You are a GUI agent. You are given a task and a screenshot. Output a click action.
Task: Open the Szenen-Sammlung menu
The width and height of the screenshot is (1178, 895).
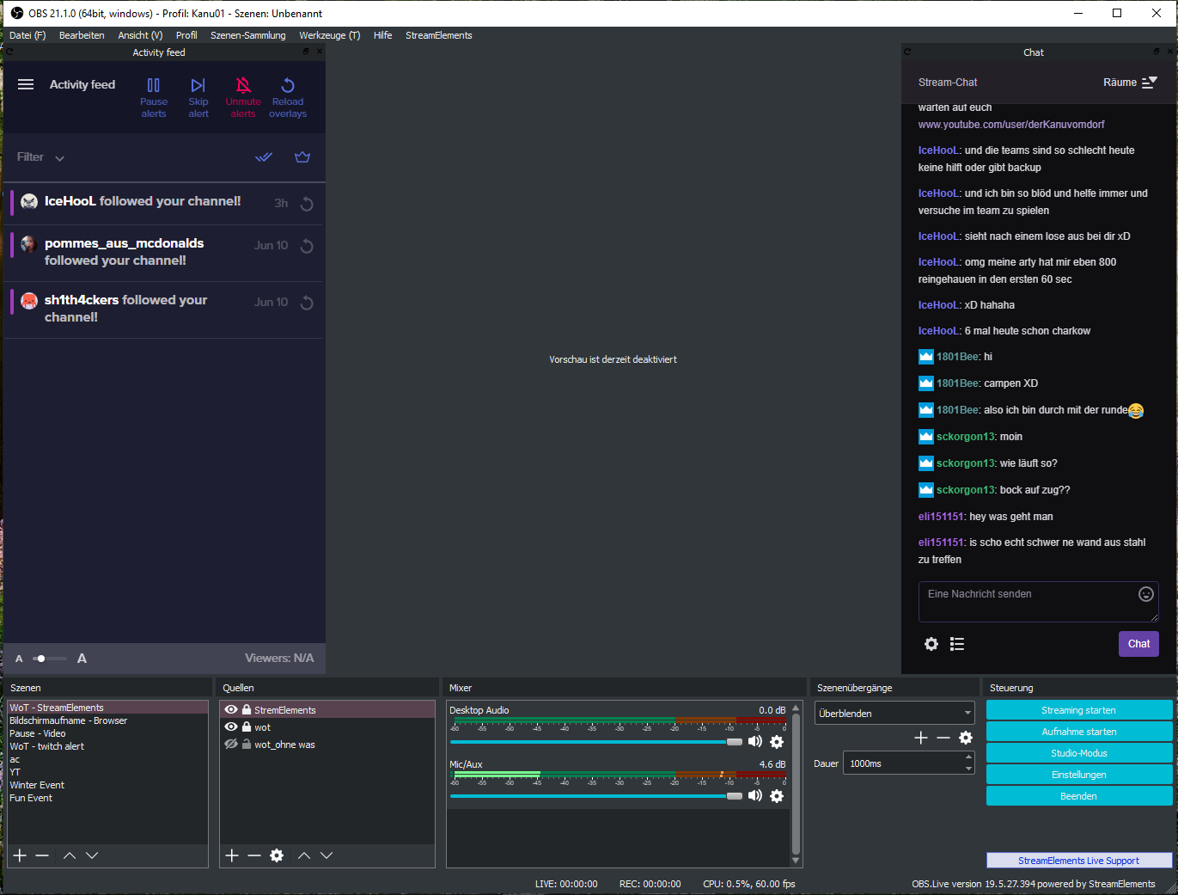[247, 35]
